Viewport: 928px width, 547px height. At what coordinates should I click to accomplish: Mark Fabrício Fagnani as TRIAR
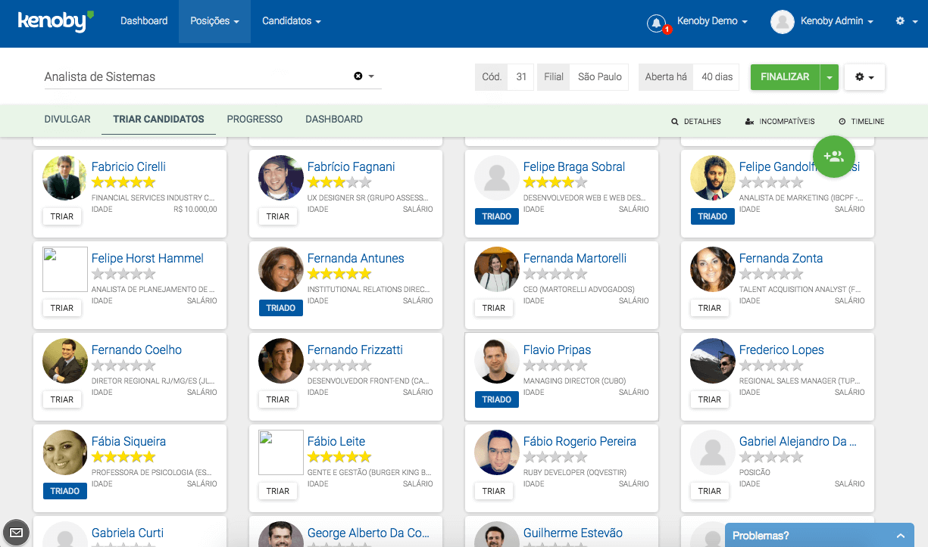pos(278,216)
